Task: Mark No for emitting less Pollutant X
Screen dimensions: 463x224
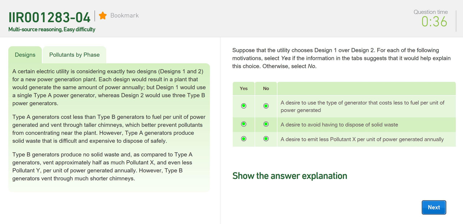Action: tap(266, 139)
